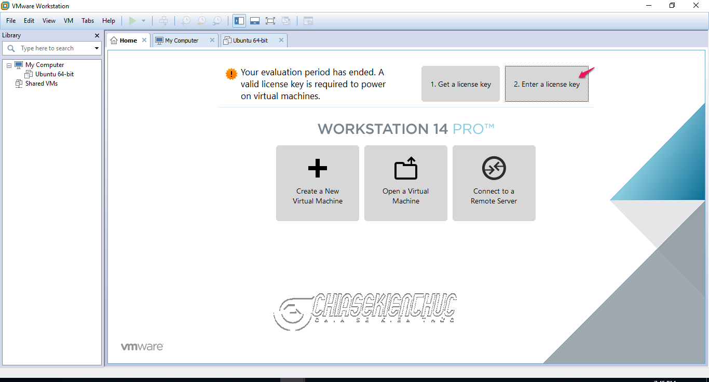Click the green Power On play icon
Screen dimensions: 709x382
[x=132, y=21]
